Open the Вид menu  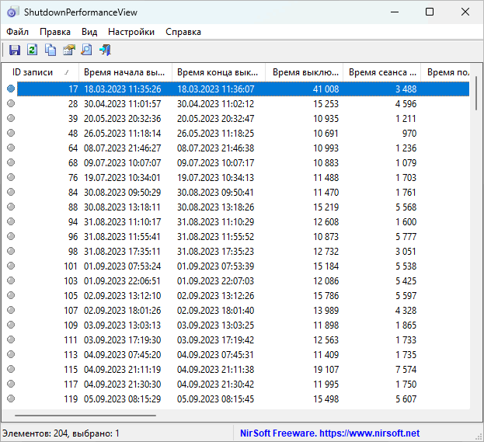coord(89,32)
